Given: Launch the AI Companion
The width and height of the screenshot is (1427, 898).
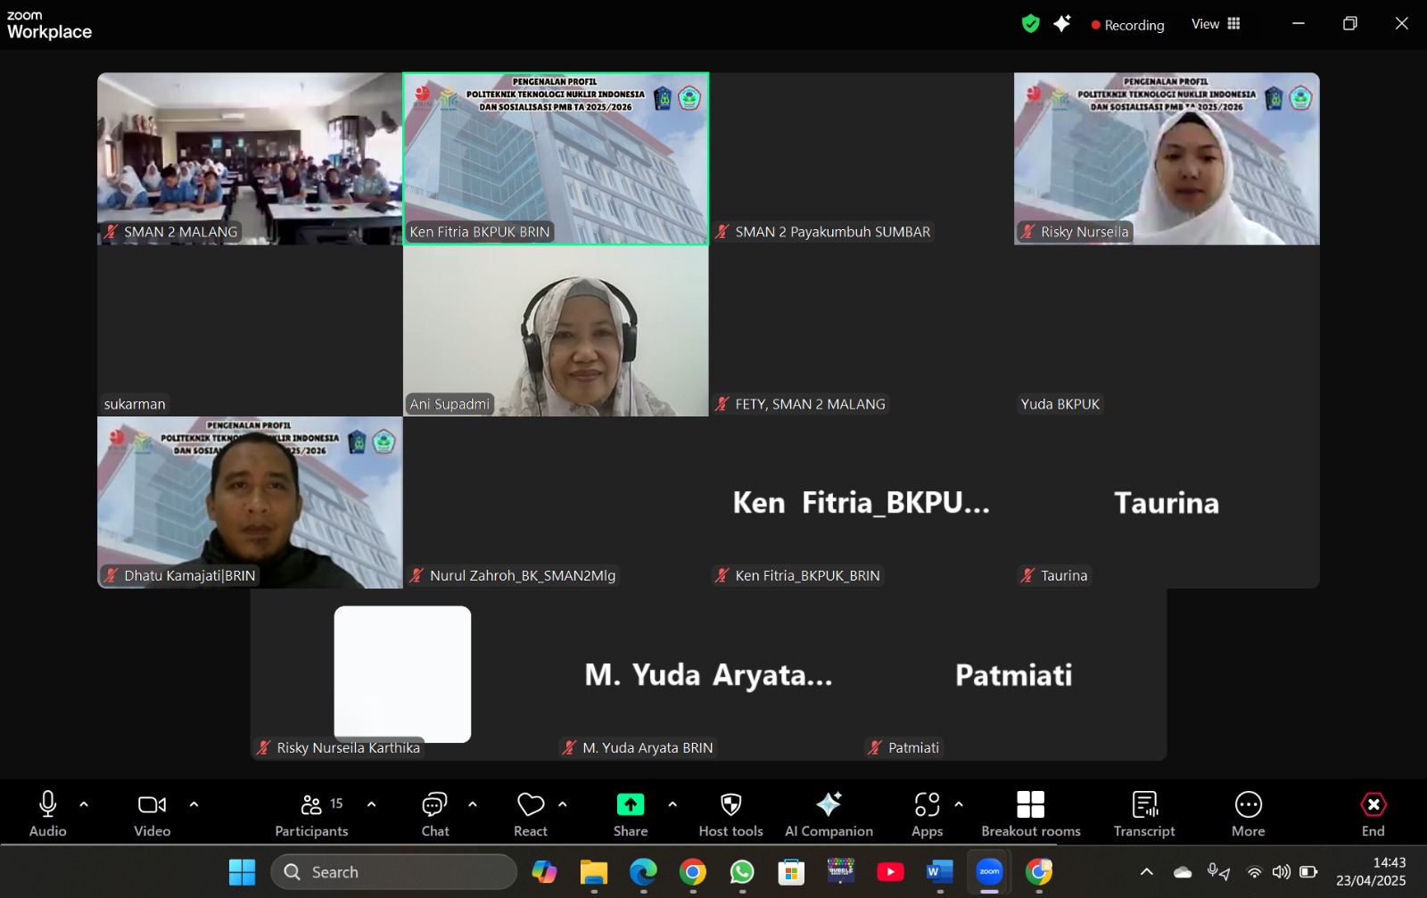Looking at the screenshot, I should tap(829, 813).
